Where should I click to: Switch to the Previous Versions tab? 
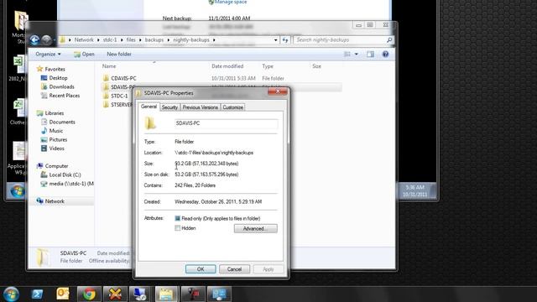tap(201, 107)
